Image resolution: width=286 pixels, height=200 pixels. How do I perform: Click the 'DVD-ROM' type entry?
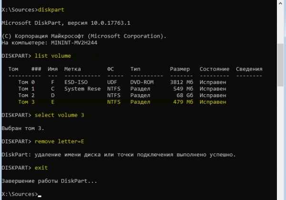pos(142,82)
